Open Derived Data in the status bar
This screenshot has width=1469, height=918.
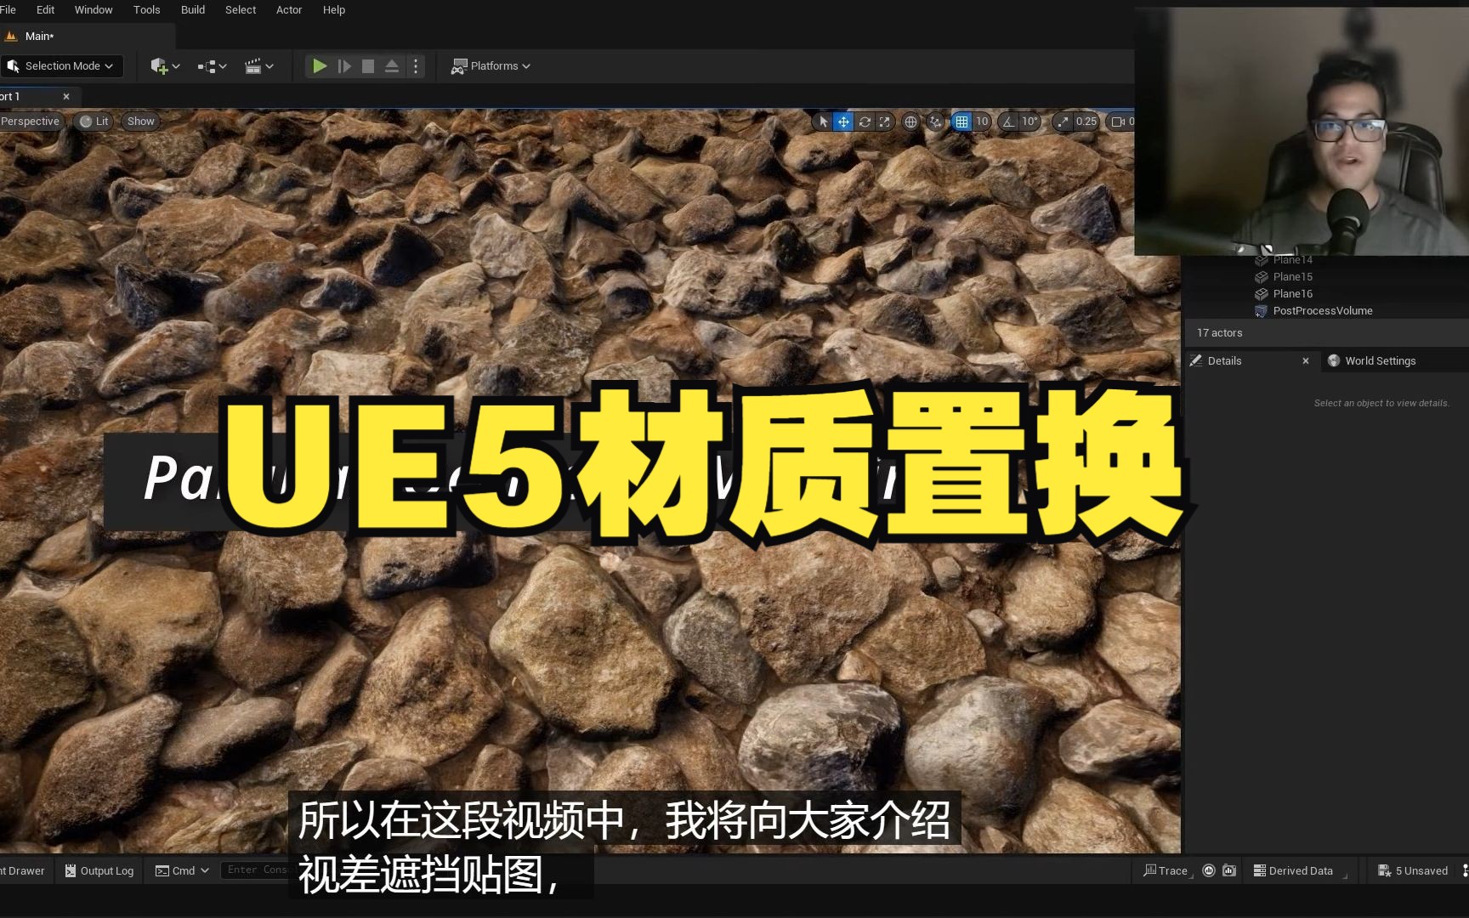[x=1293, y=870]
